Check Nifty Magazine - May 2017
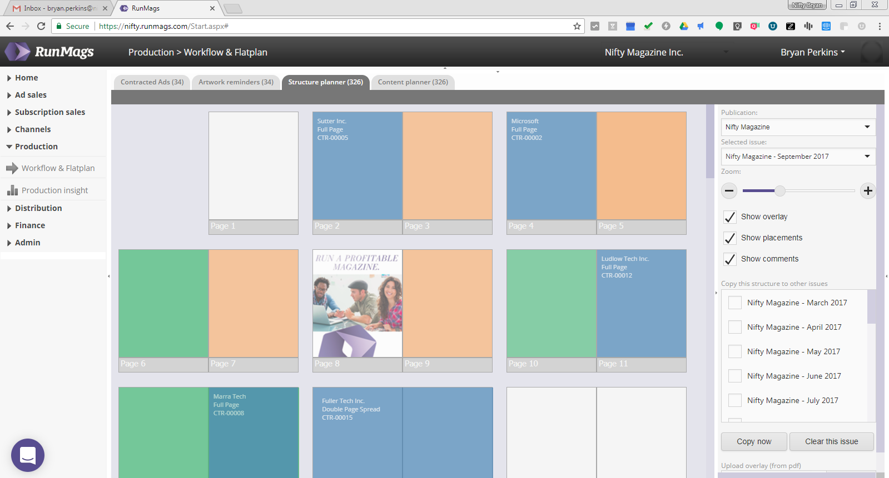The height and width of the screenshot is (478, 889). point(735,351)
